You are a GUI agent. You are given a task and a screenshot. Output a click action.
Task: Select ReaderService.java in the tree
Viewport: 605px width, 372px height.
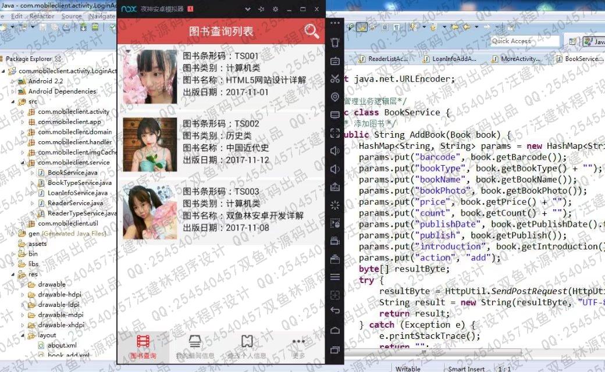pos(75,203)
